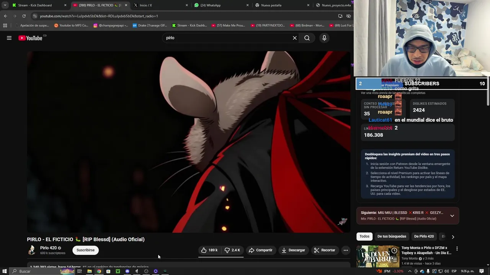Image resolution: width=490 pixels, height=275 pixels.
Task: Open options for the Tony Monta video
Action: click(x=457, y=249)
